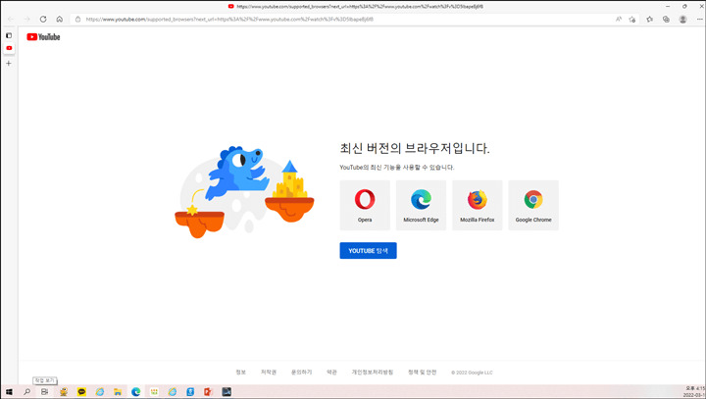The width and height of the screenshot is (706, 399).
Task: Open the Windows Start menu
Action: coord(9,392)
